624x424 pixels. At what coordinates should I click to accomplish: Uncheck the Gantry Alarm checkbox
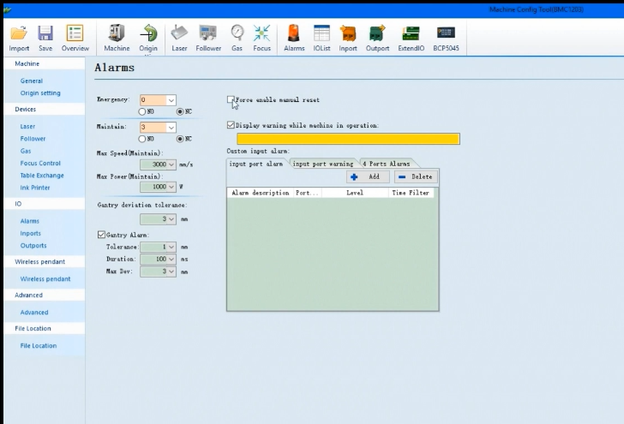point(101,235)
